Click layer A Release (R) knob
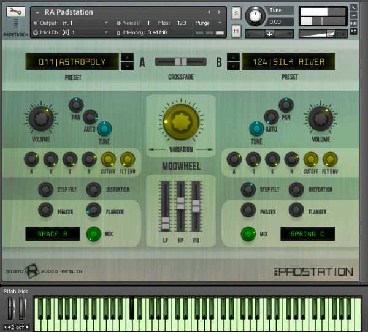The image size is (368, 332). (x=89, y=159)
